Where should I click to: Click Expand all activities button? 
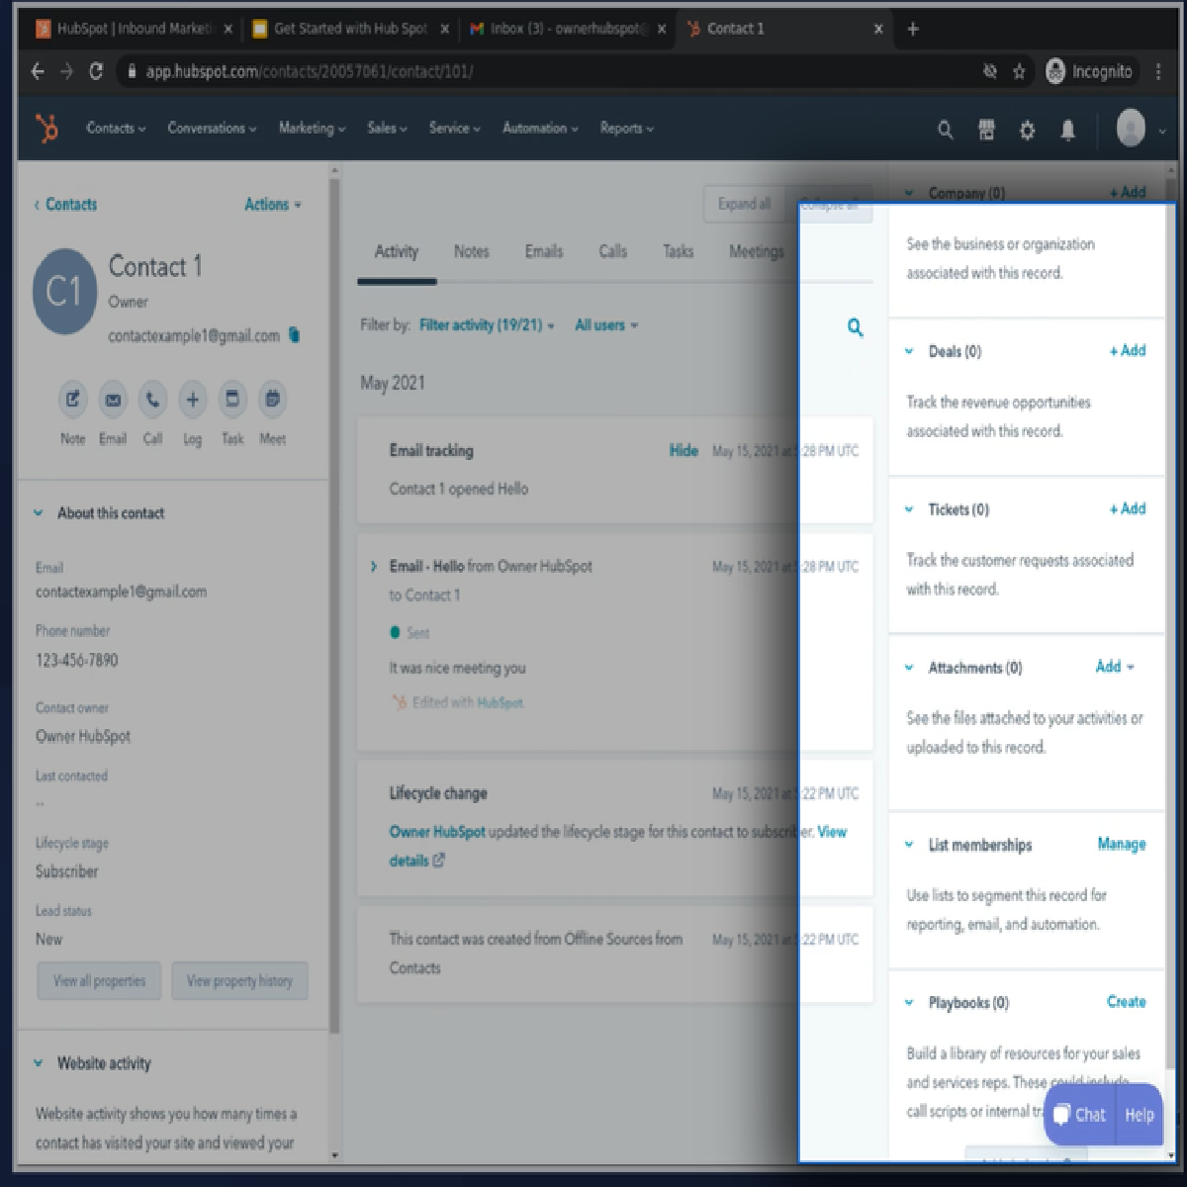[x=744, y=204]
